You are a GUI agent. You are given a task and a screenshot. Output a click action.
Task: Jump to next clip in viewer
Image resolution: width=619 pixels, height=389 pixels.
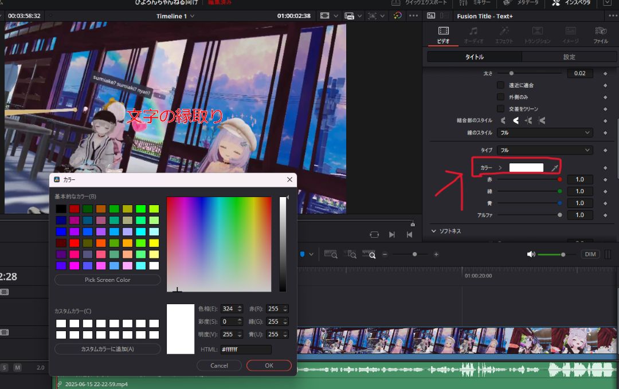(x=392, y=234)
